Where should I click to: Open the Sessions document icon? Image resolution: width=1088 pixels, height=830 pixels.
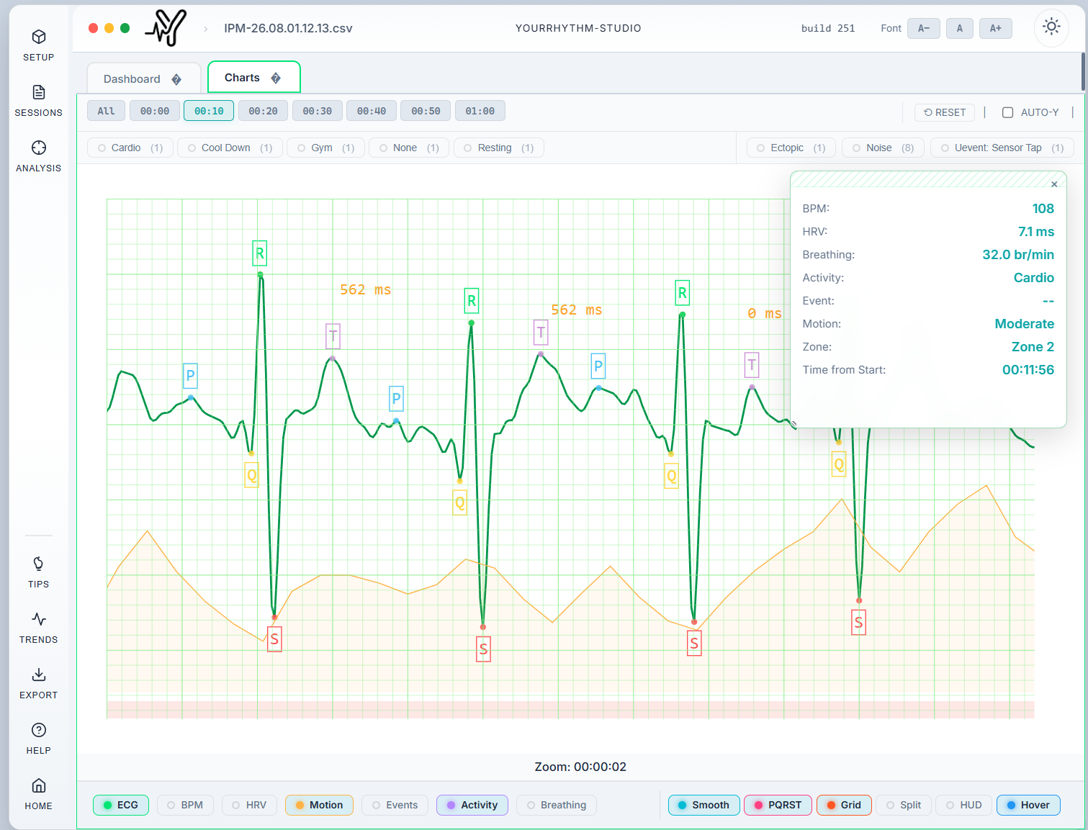pyautogui.click(x=39, y=92)
